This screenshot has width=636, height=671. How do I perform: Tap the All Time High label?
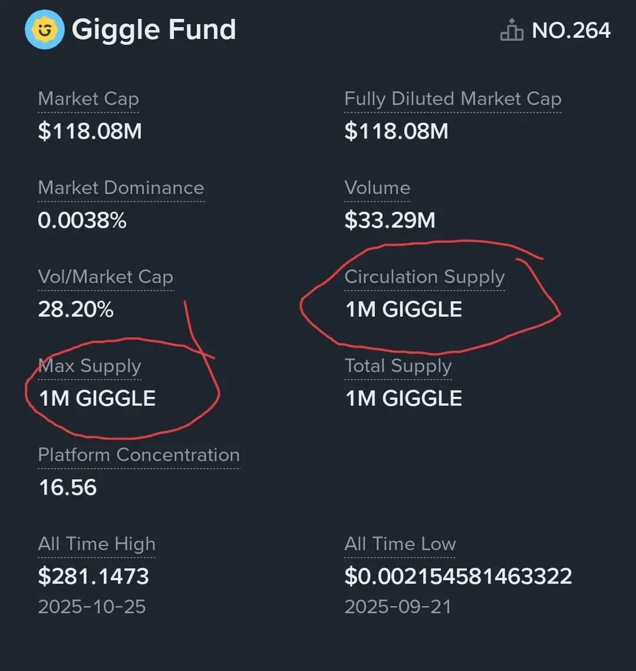pyautogui.click(x=97, y=544)
